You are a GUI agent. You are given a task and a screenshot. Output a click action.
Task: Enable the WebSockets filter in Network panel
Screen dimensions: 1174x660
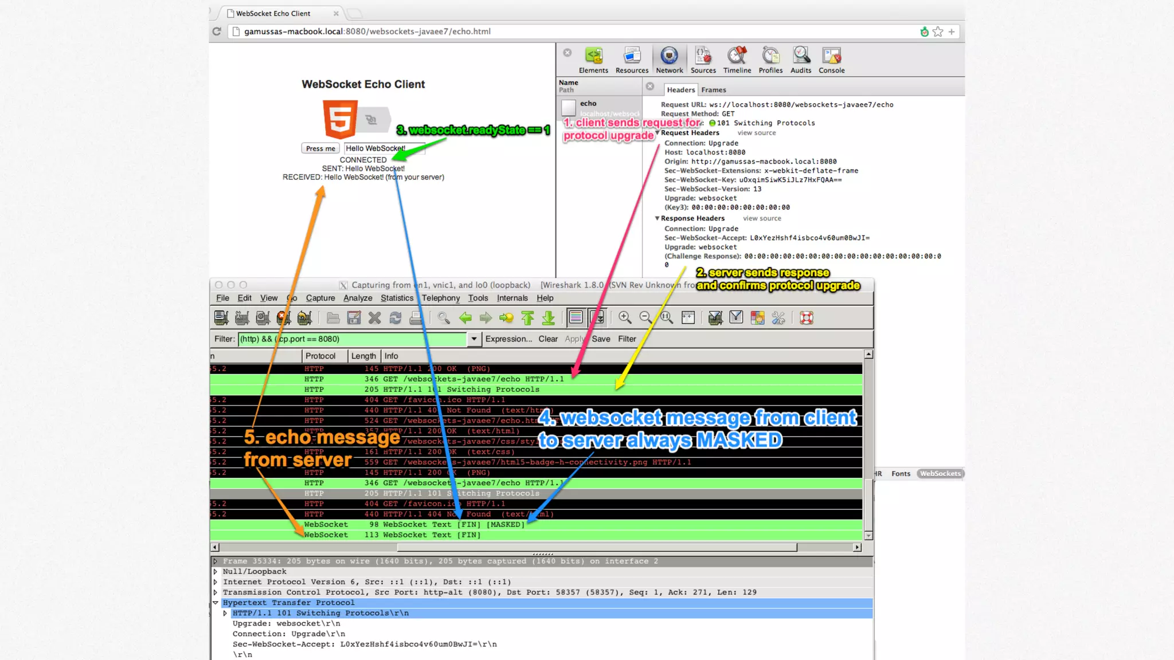(940, 473)
